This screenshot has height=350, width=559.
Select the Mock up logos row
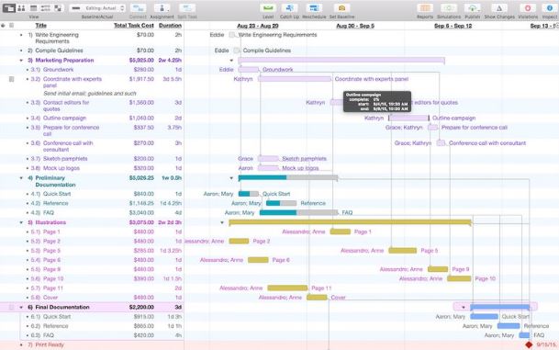(x=92, y=168)
